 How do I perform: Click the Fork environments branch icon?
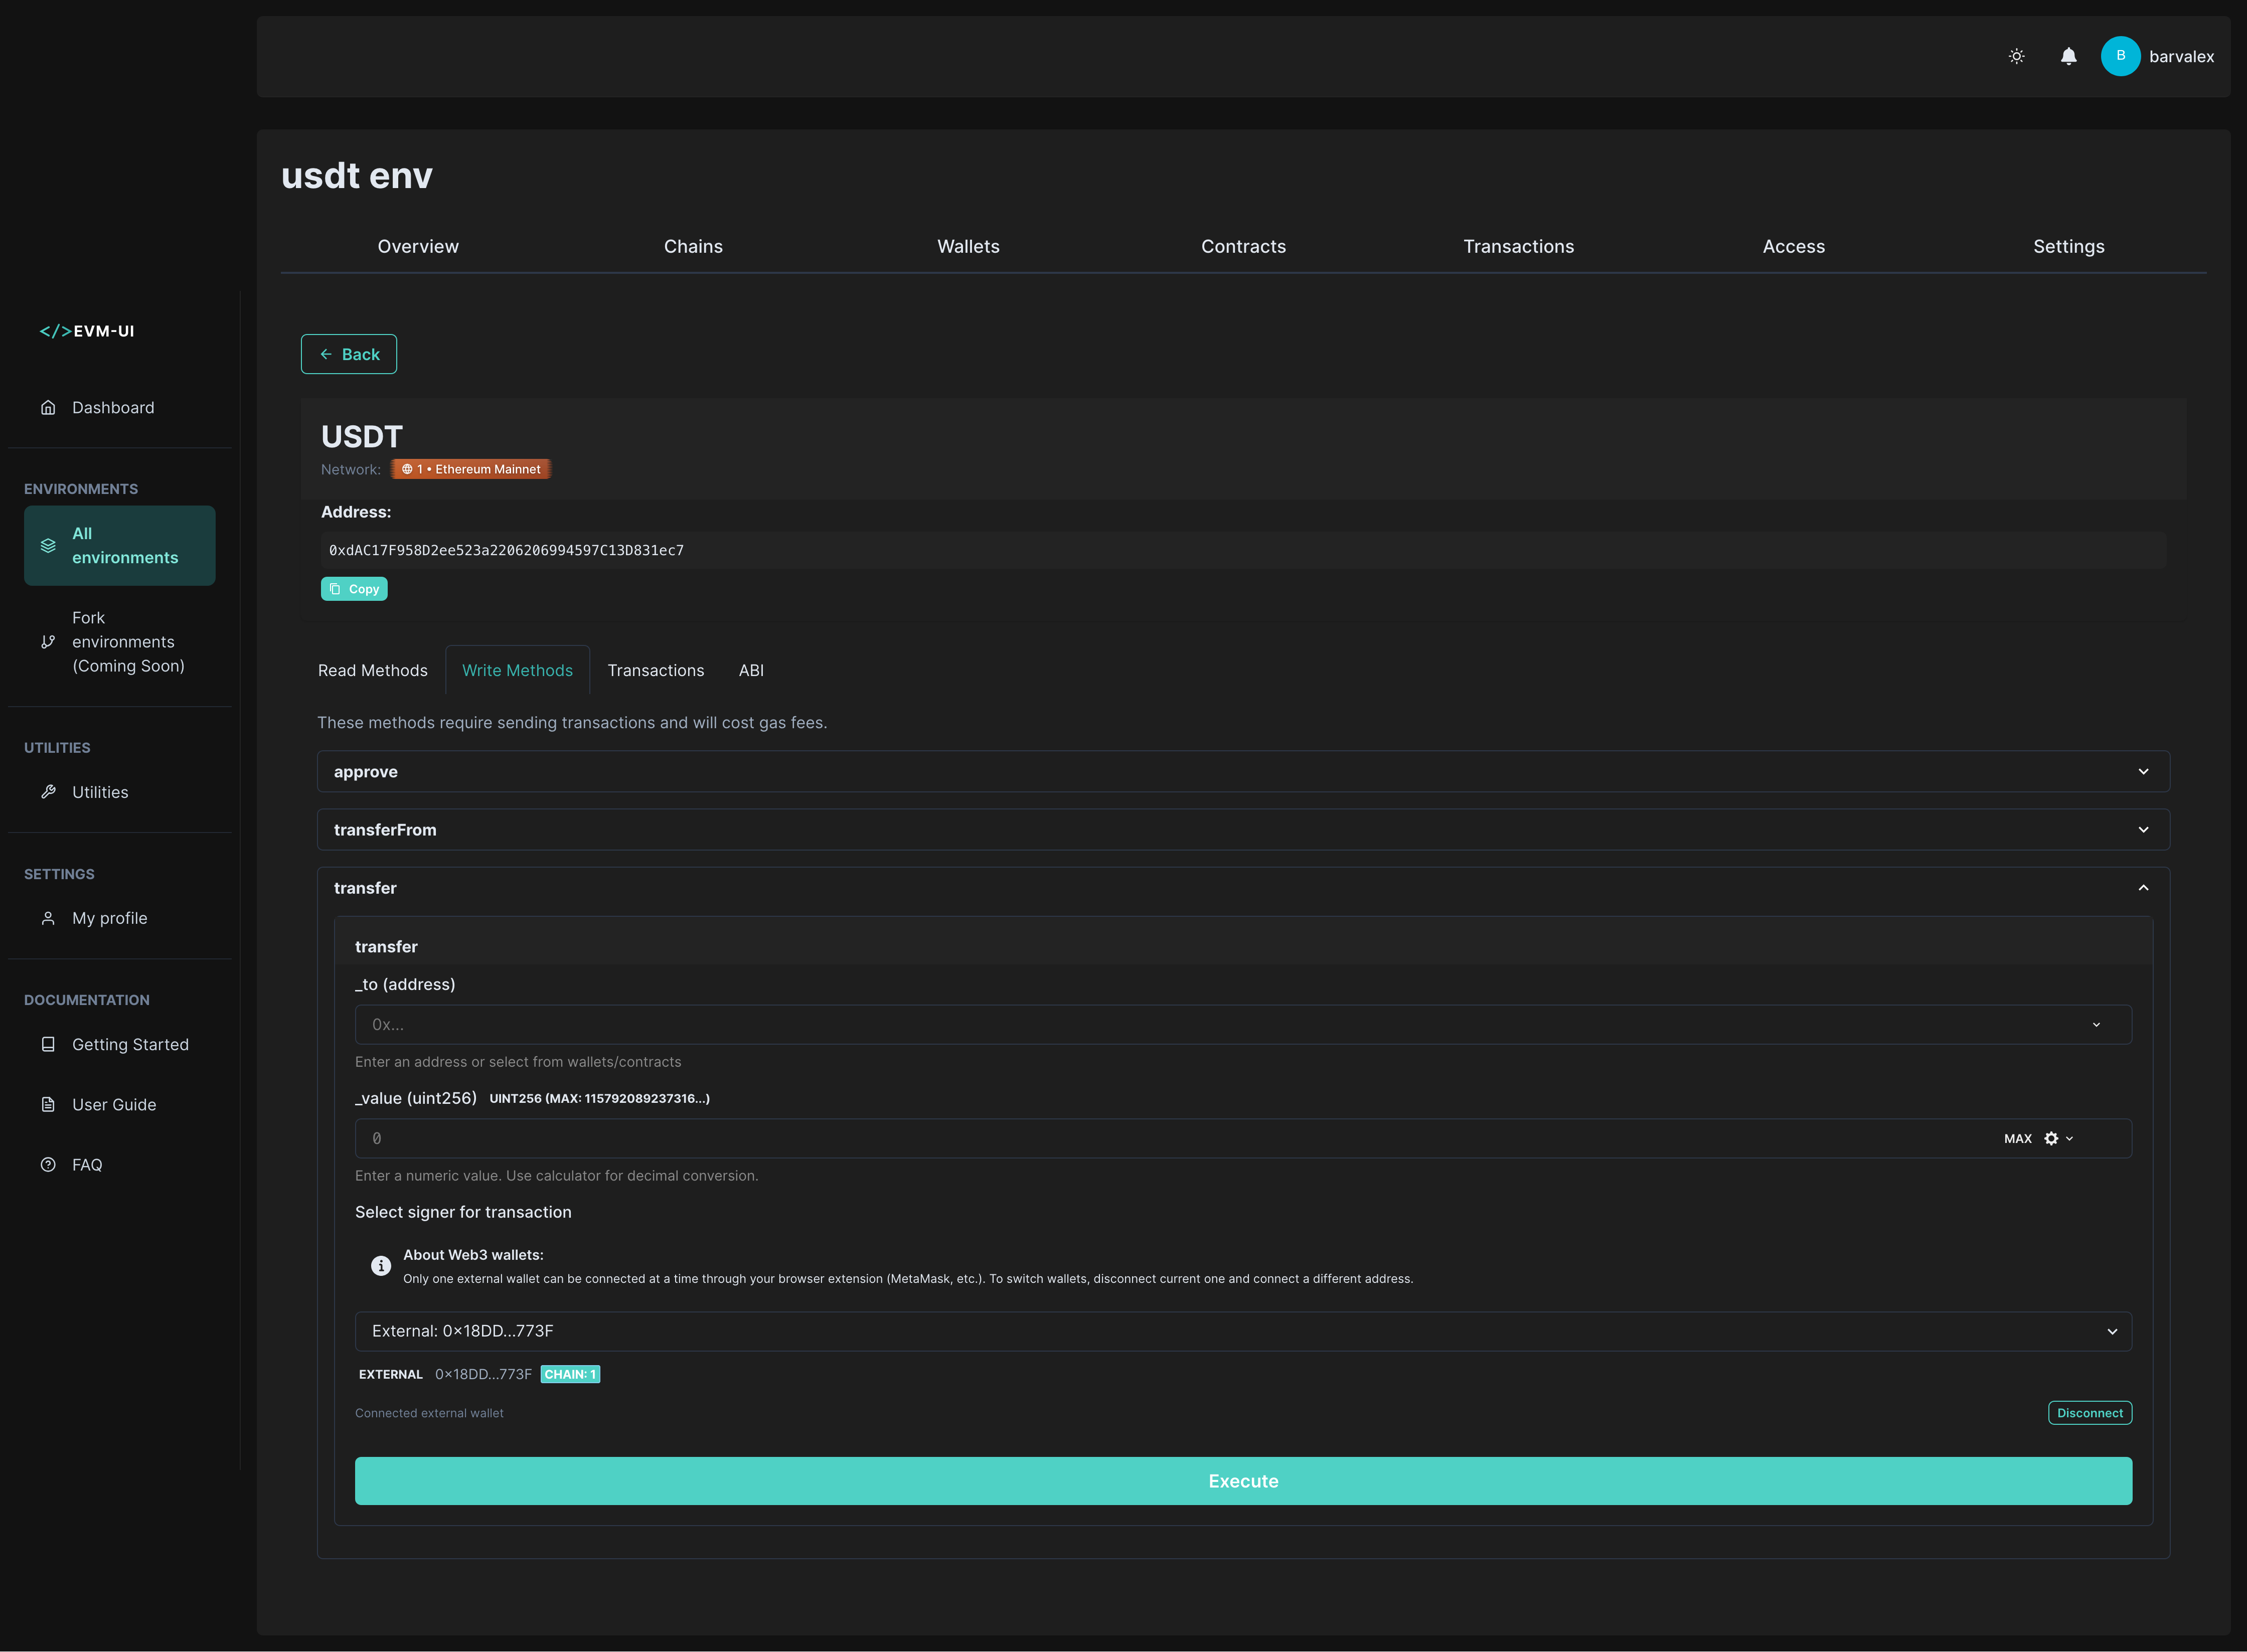point(48,642)
